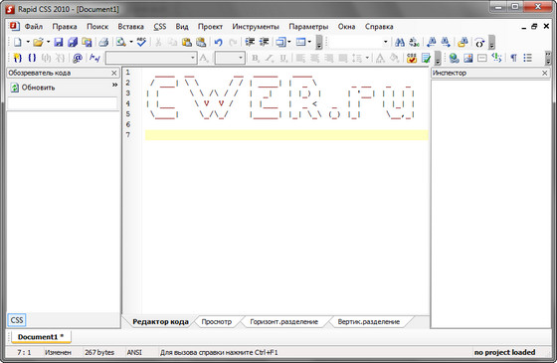Click the bulleted list icon
This screenshot has height=363, width=557.
pos(528,58)
